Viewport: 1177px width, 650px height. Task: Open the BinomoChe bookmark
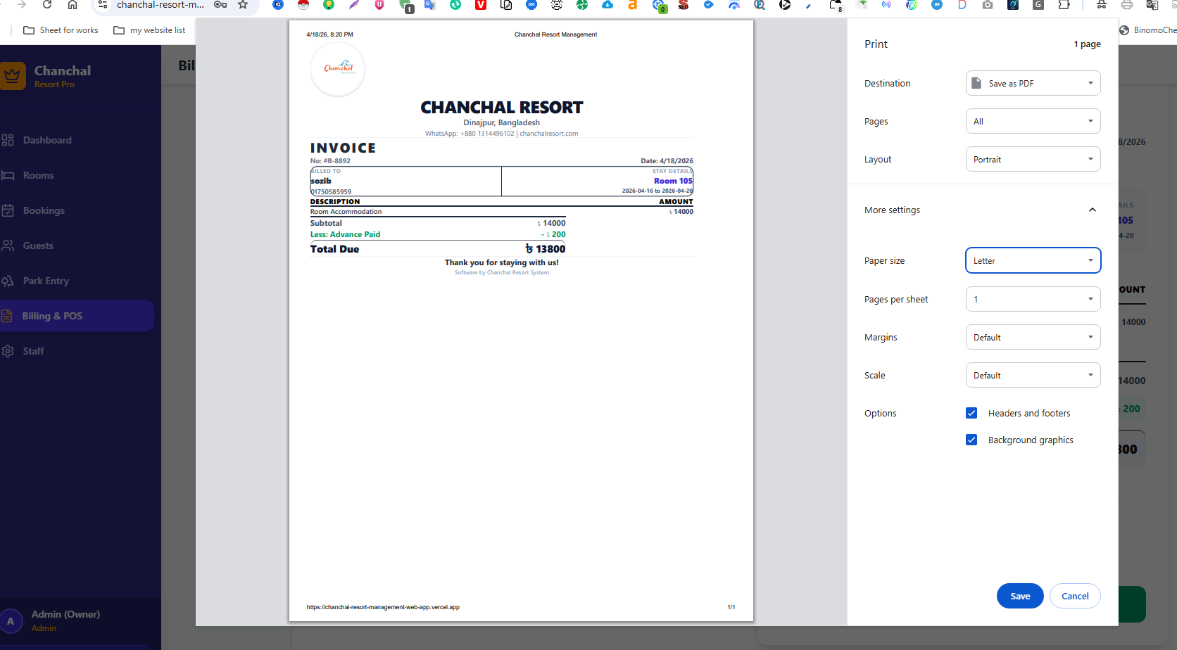click(1148, 30)
